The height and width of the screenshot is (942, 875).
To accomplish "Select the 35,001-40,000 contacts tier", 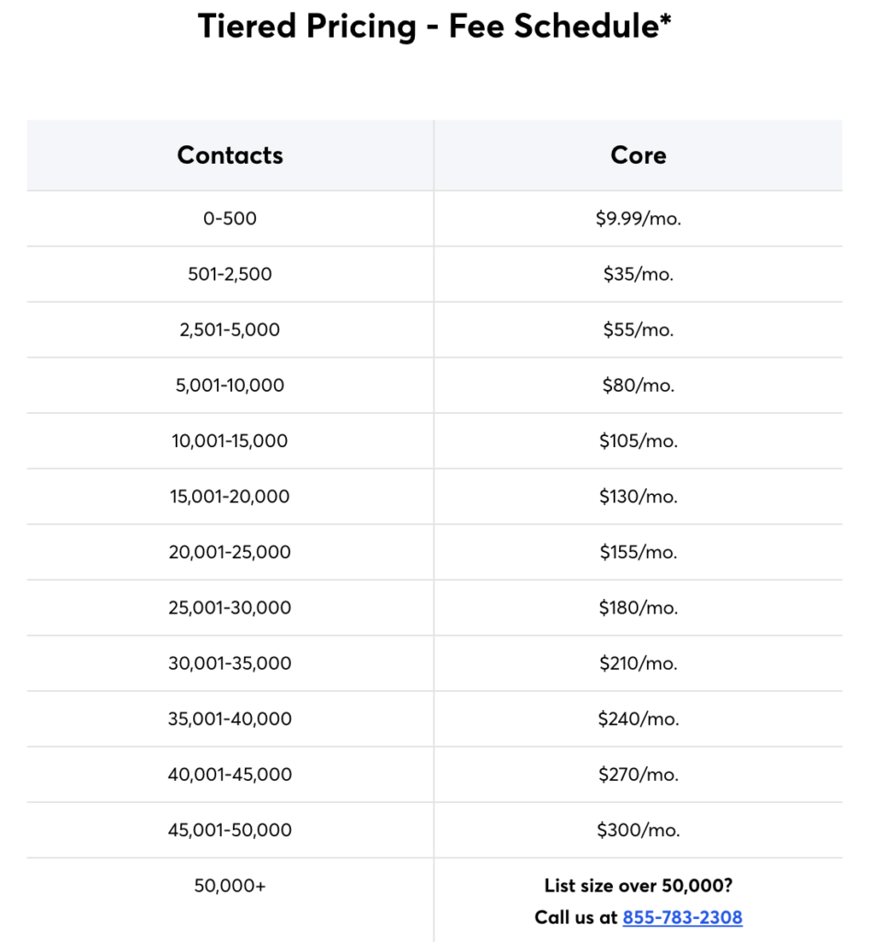I will [230, 718].
